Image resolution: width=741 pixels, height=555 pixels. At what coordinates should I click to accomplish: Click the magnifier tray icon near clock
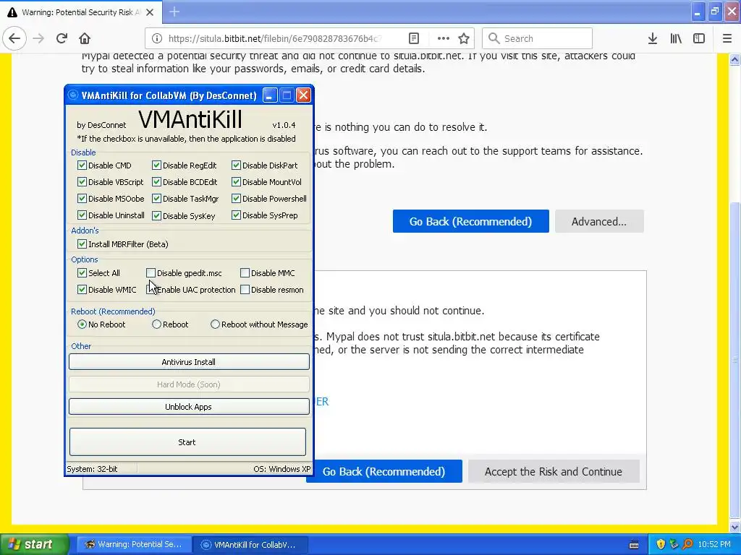[x=687, y=544]
